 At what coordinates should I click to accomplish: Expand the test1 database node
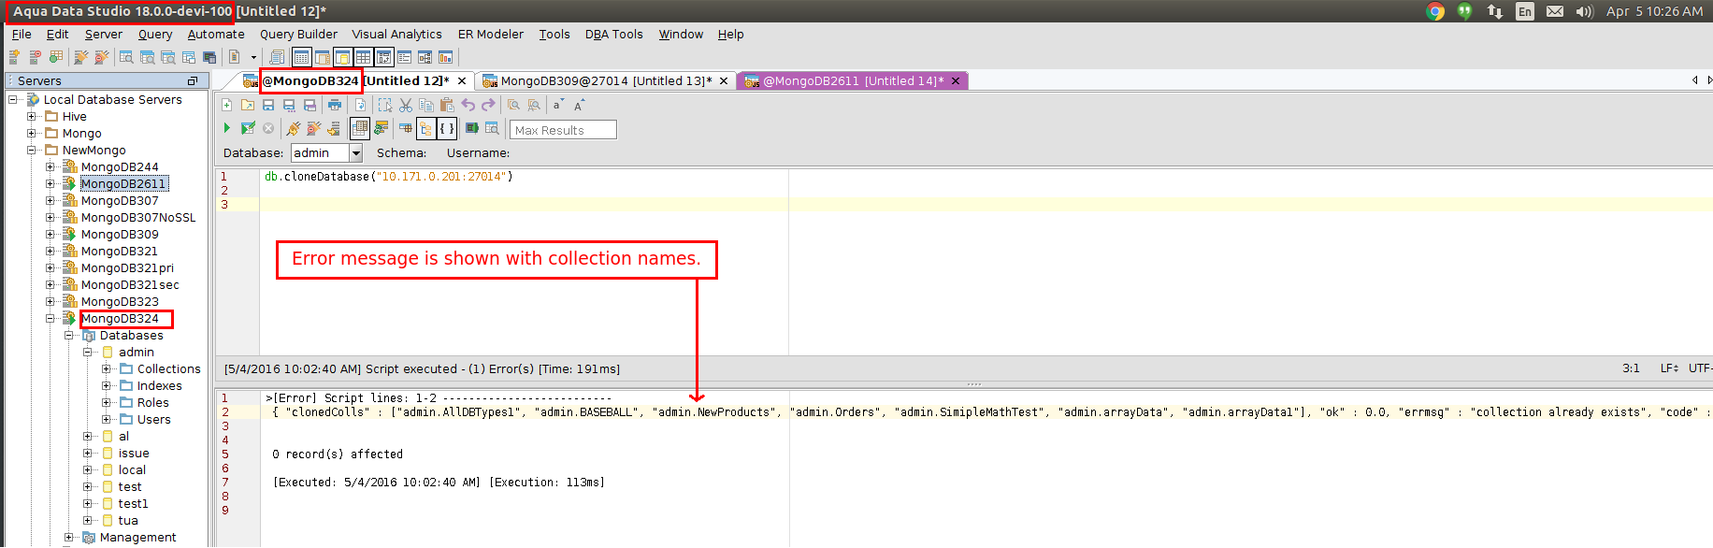(88, 503)
